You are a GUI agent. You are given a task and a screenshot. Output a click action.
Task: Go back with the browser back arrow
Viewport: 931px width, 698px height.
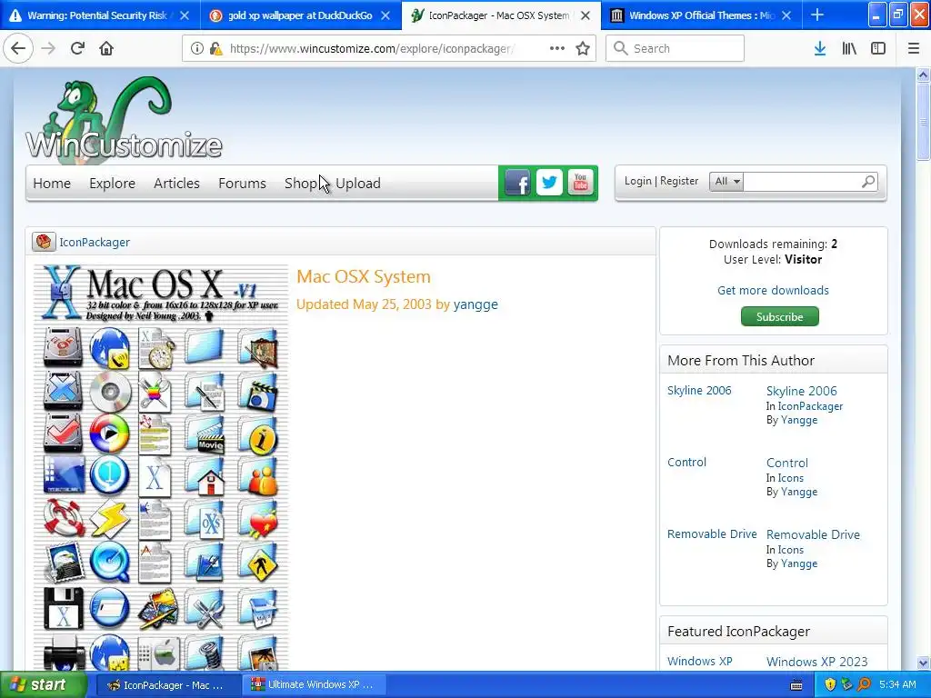click(18, 48)
